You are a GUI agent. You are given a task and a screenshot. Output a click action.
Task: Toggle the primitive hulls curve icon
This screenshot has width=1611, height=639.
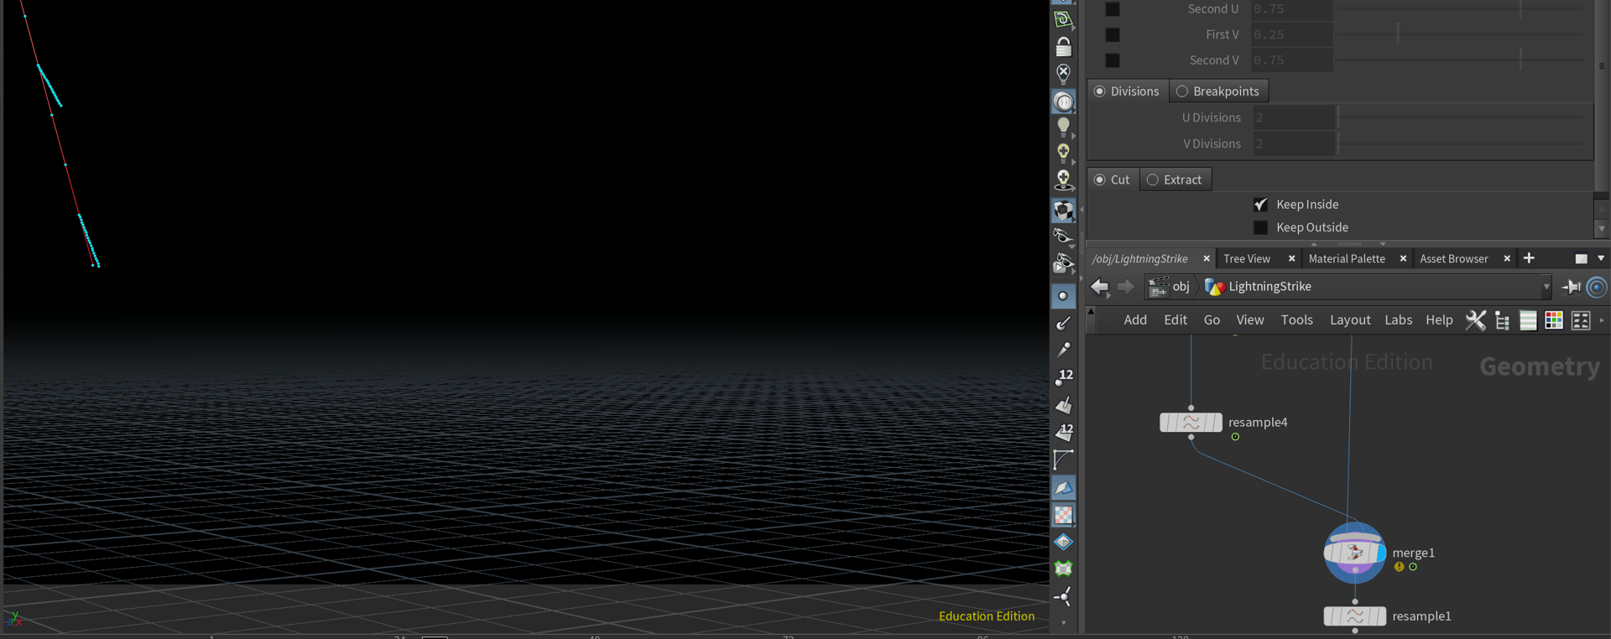[x=1063, y=460]
